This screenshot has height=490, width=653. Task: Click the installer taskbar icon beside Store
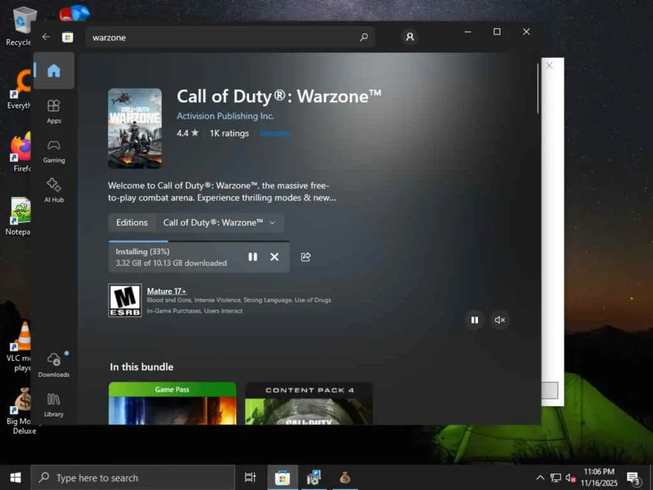(x=314, y=477)
